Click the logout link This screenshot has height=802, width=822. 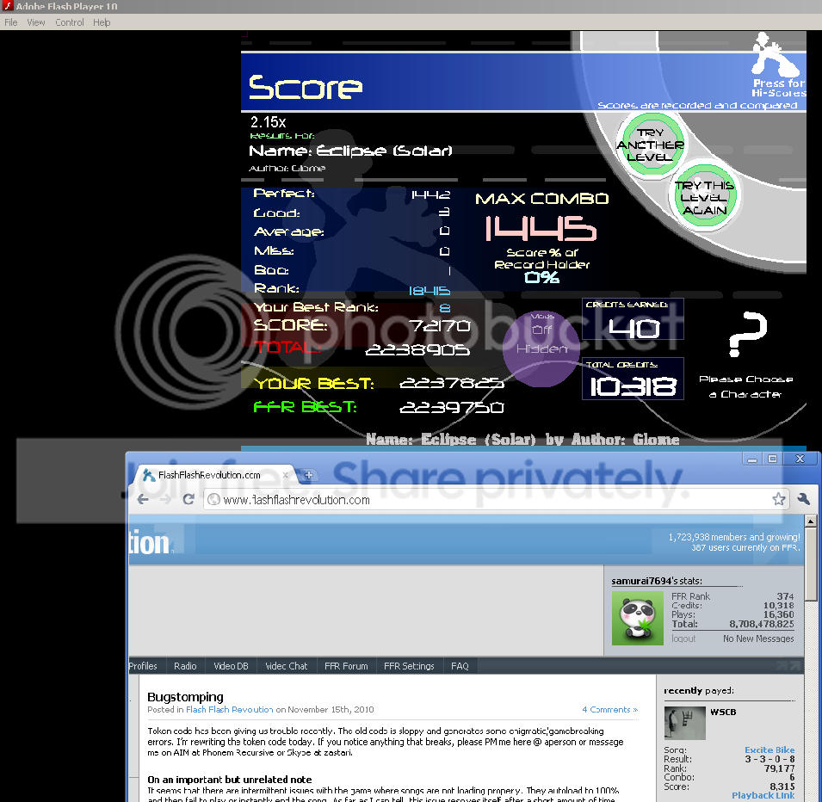pyautogui.click(x=683, y=639)
